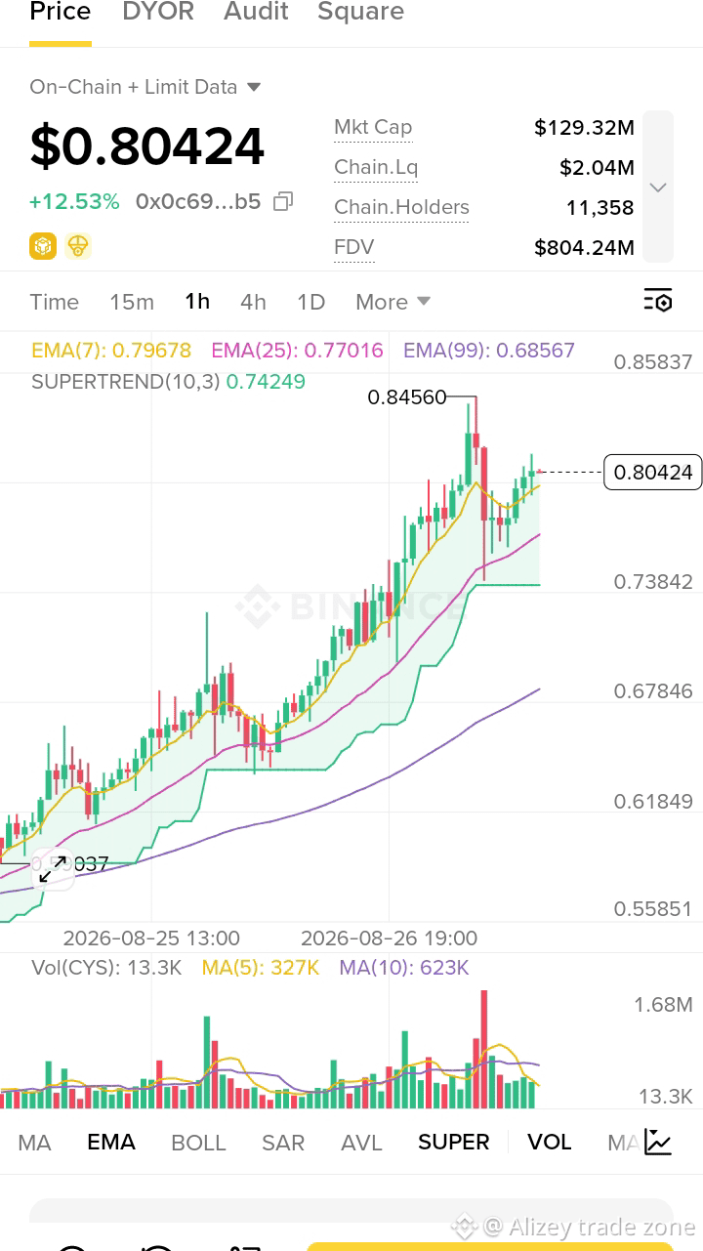
Task: Toggle the VOL indicator
Action: pyautogui.click(x=550, y=1142)
